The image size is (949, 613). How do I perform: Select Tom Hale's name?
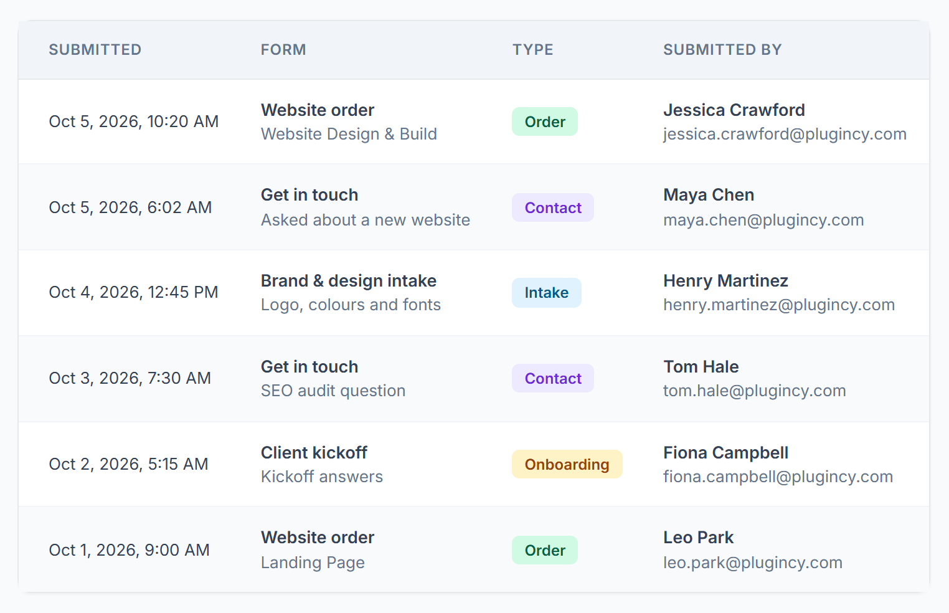(x=701, y=367)
